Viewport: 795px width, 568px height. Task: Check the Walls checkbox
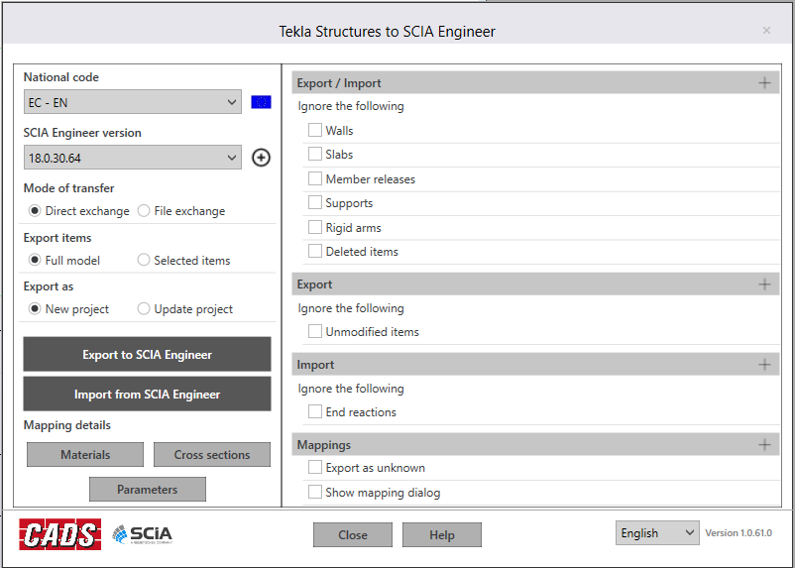pyautogui.click(x=315, y=130)
